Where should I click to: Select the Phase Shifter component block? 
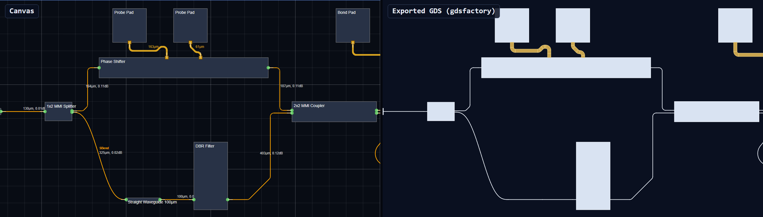(x=184, y=68)
